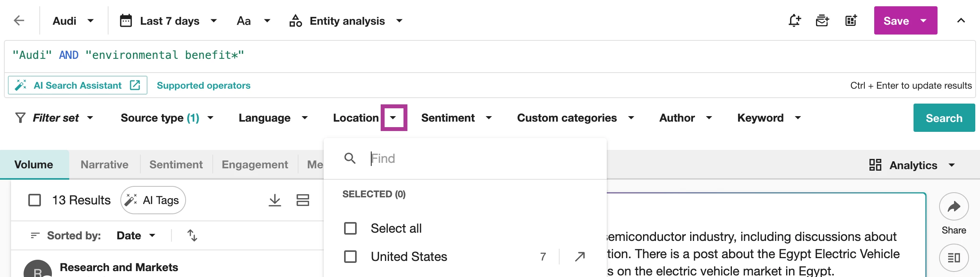Click the Find location search field
The image size is (980, 277).
(472, 159)
